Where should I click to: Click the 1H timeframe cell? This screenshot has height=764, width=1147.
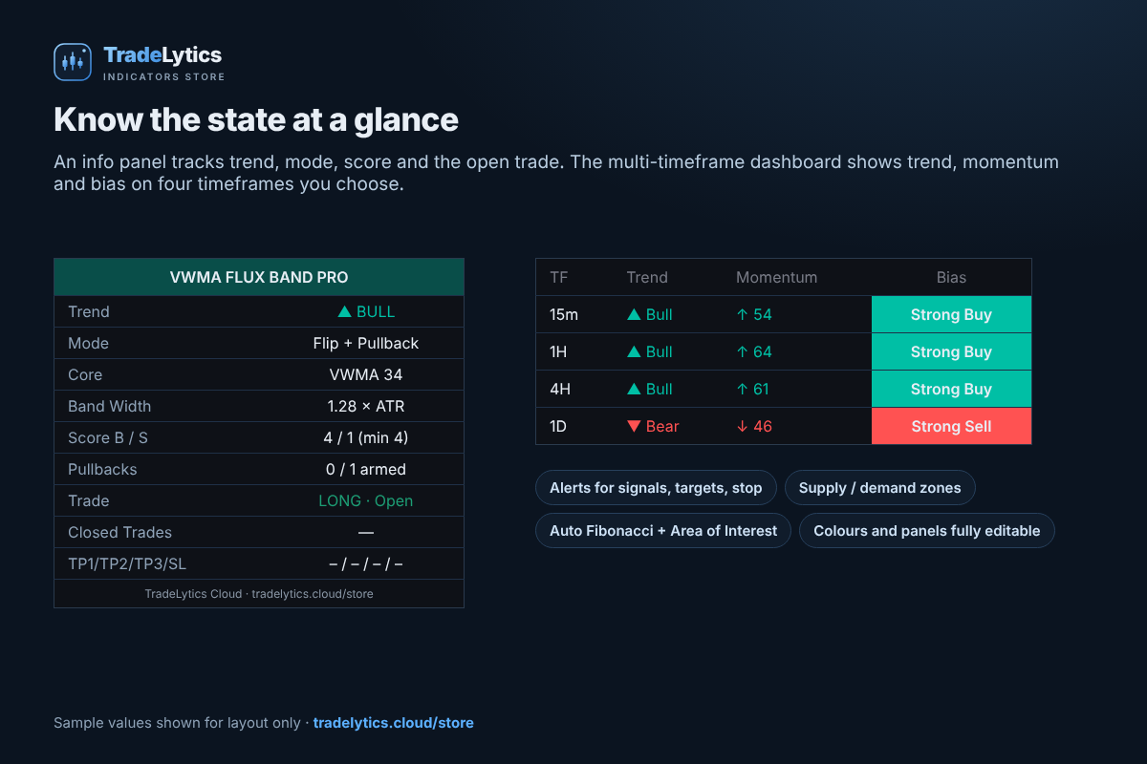(x=558, y=351)
